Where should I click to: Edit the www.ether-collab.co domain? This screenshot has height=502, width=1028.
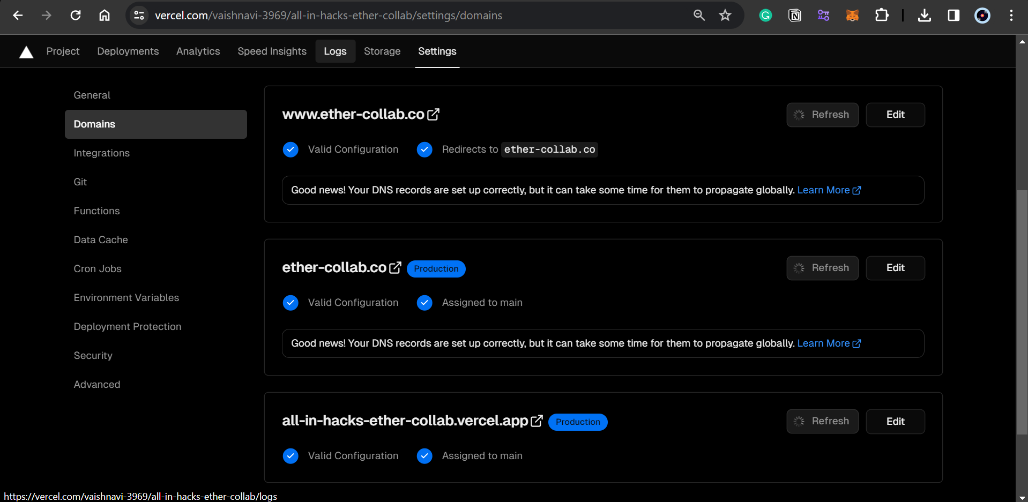click(895, 115)
